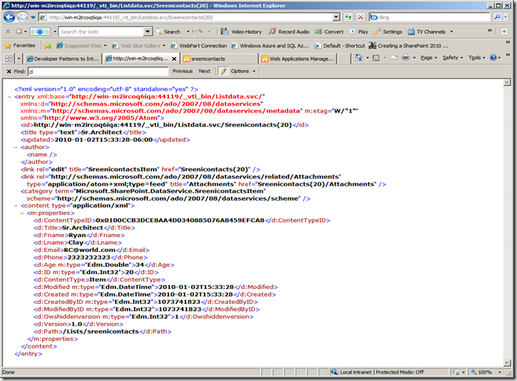Switch to the Web Applications Manage... tab
Screen dimensions: 517x381
click(x=297, y=59)
